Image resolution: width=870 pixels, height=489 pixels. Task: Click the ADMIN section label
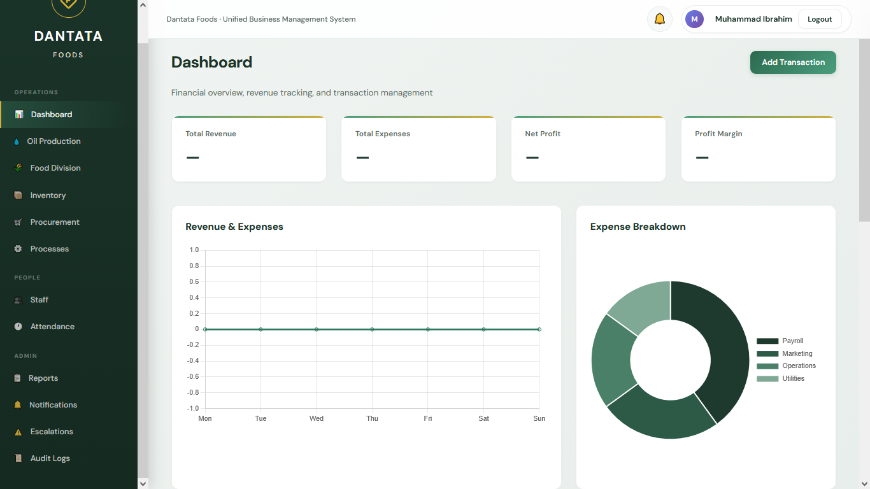pyautogui.click(x=26, y=356)
